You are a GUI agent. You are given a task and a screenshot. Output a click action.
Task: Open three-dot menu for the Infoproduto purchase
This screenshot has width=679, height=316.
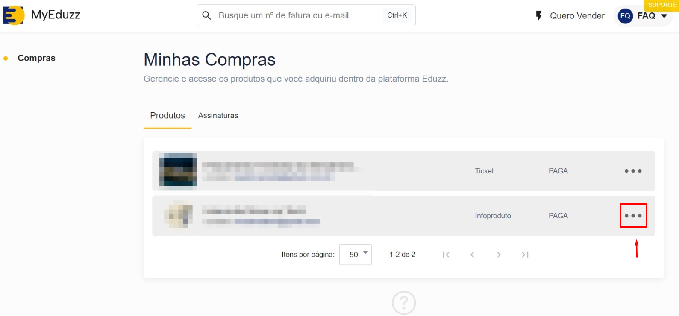(x=633, y=216)
